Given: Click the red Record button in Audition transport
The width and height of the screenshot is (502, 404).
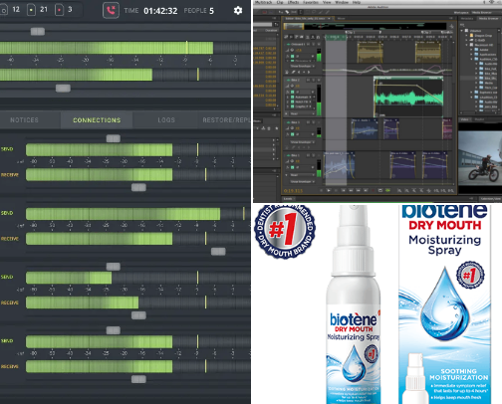Looking at the screenshot, I should (374, 190).
